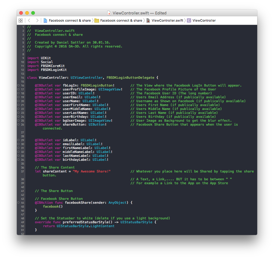Click the outlet connection circle for emailLabel

pos(18,144)
